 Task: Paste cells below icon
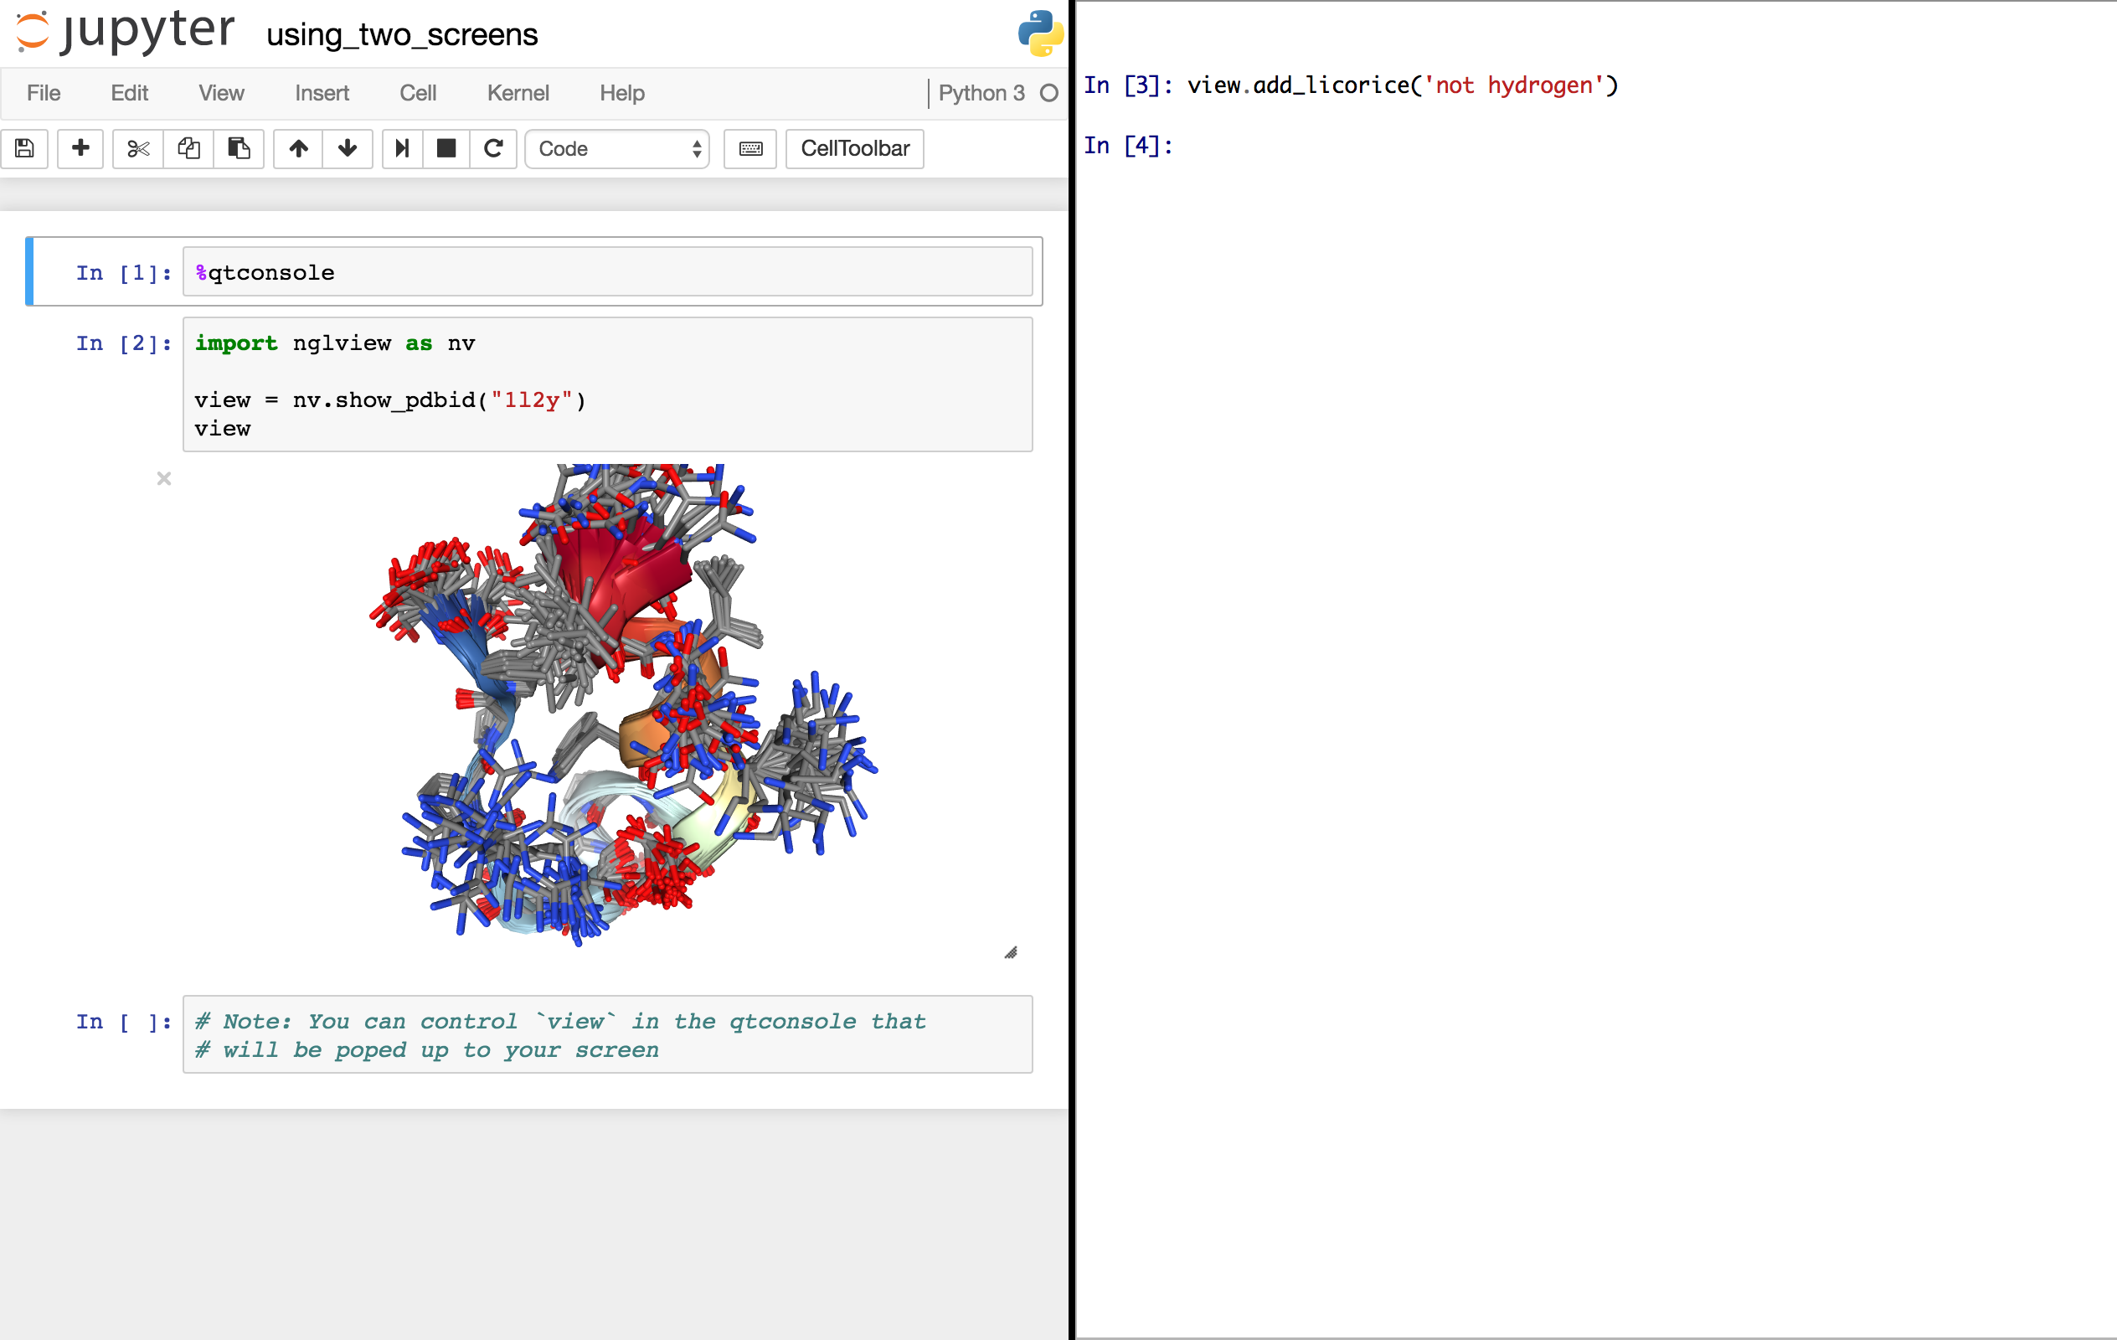coord(239,148)
